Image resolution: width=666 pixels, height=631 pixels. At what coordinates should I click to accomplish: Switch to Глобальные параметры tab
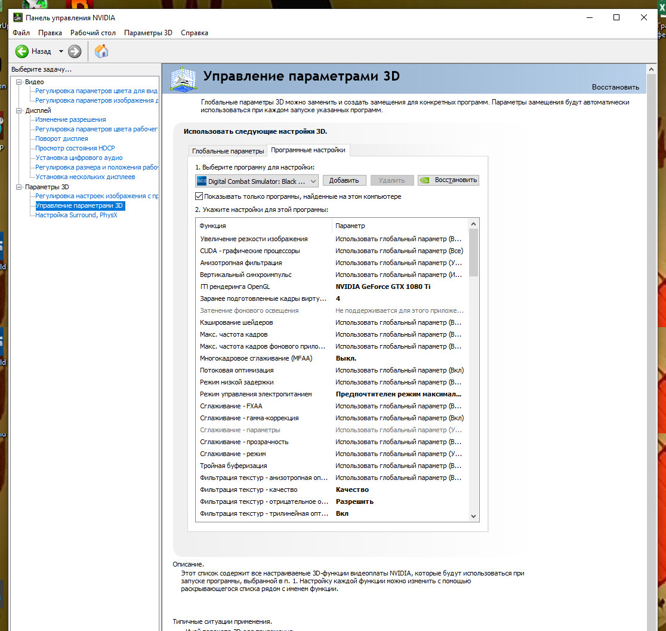[x=228, y=151]
